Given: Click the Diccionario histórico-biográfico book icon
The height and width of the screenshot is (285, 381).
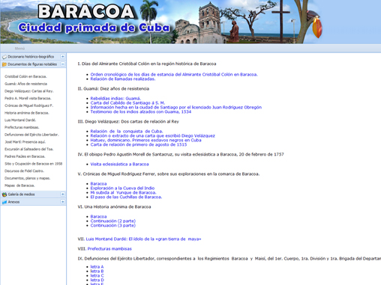Looking at the screenshot, I should point(4,57).
